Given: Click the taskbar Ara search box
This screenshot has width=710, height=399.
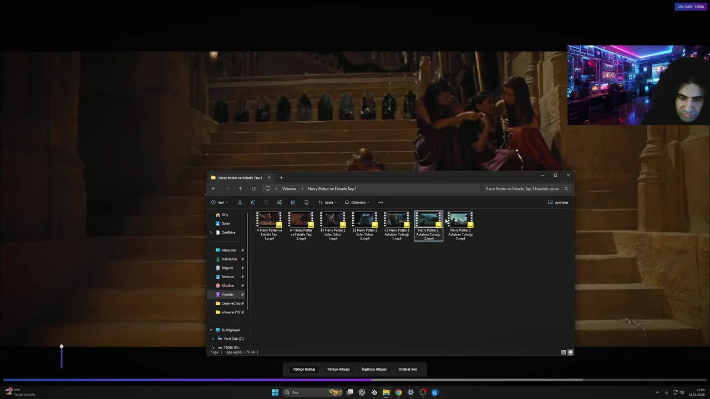Looking at the screenshot, I should click(x=313, y=392).
